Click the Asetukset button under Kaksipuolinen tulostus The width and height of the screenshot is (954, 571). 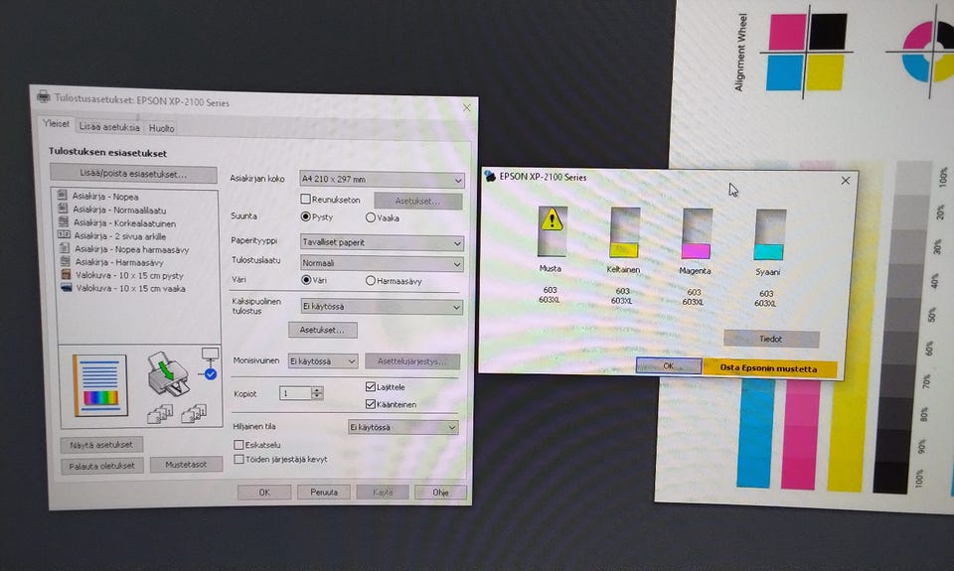point(322,331)
